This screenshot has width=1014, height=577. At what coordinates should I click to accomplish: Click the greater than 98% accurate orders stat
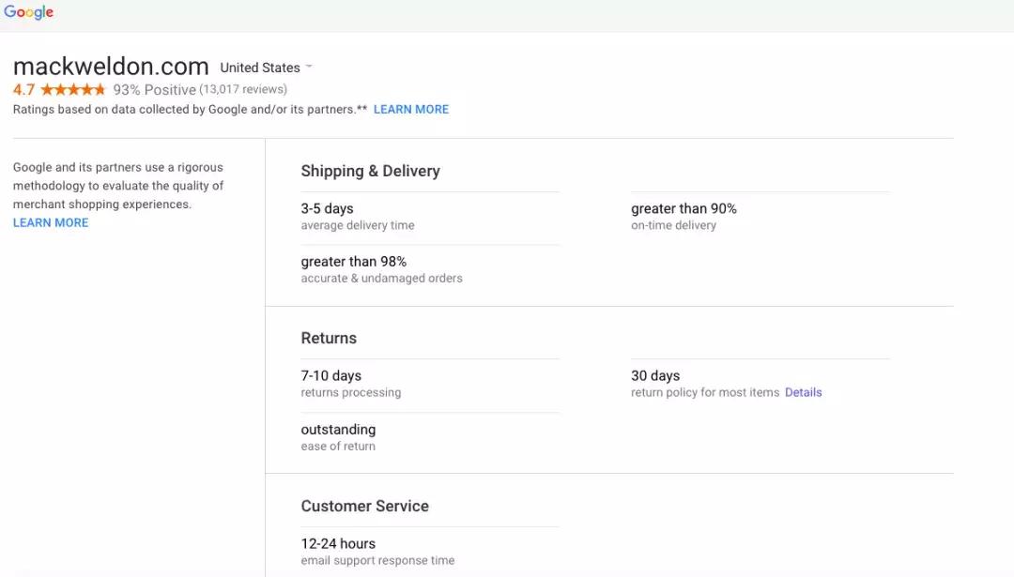pyautogui.click(x=353, y=262)
